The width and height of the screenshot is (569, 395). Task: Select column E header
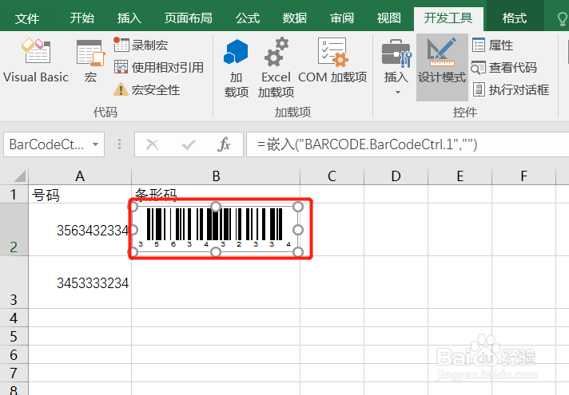[x=460, y=176]
